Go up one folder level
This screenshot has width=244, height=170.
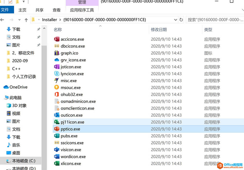(26, 20)
